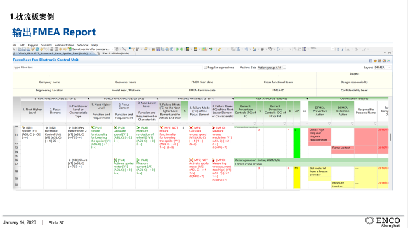This screenshot has height=228, width=408.
Task: Click the first formsheet header icon at right
Action: click(x=371, y=61)
